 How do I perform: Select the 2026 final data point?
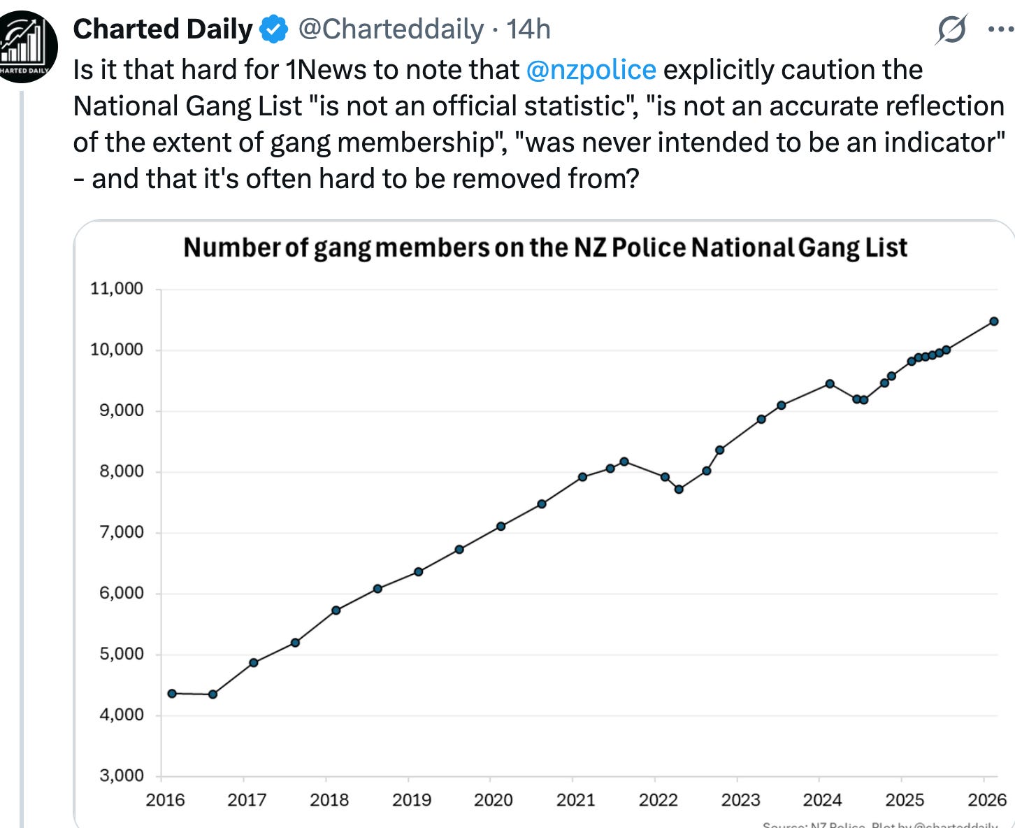point(993,322)
